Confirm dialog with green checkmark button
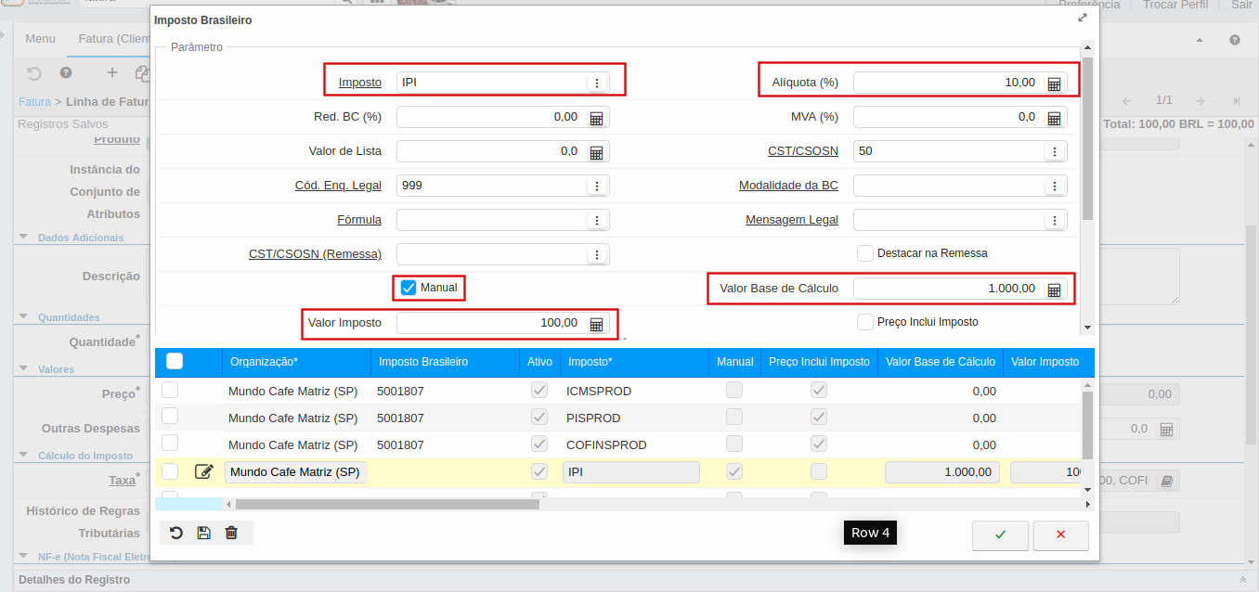1259x592 pixels. (x=1000, y=535)
